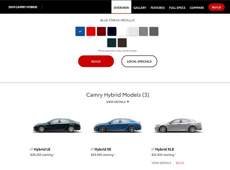Pick the dark teal color swatch
Image resolution: width=230 pixels, height=170 pixels.
tap(112, 43)
